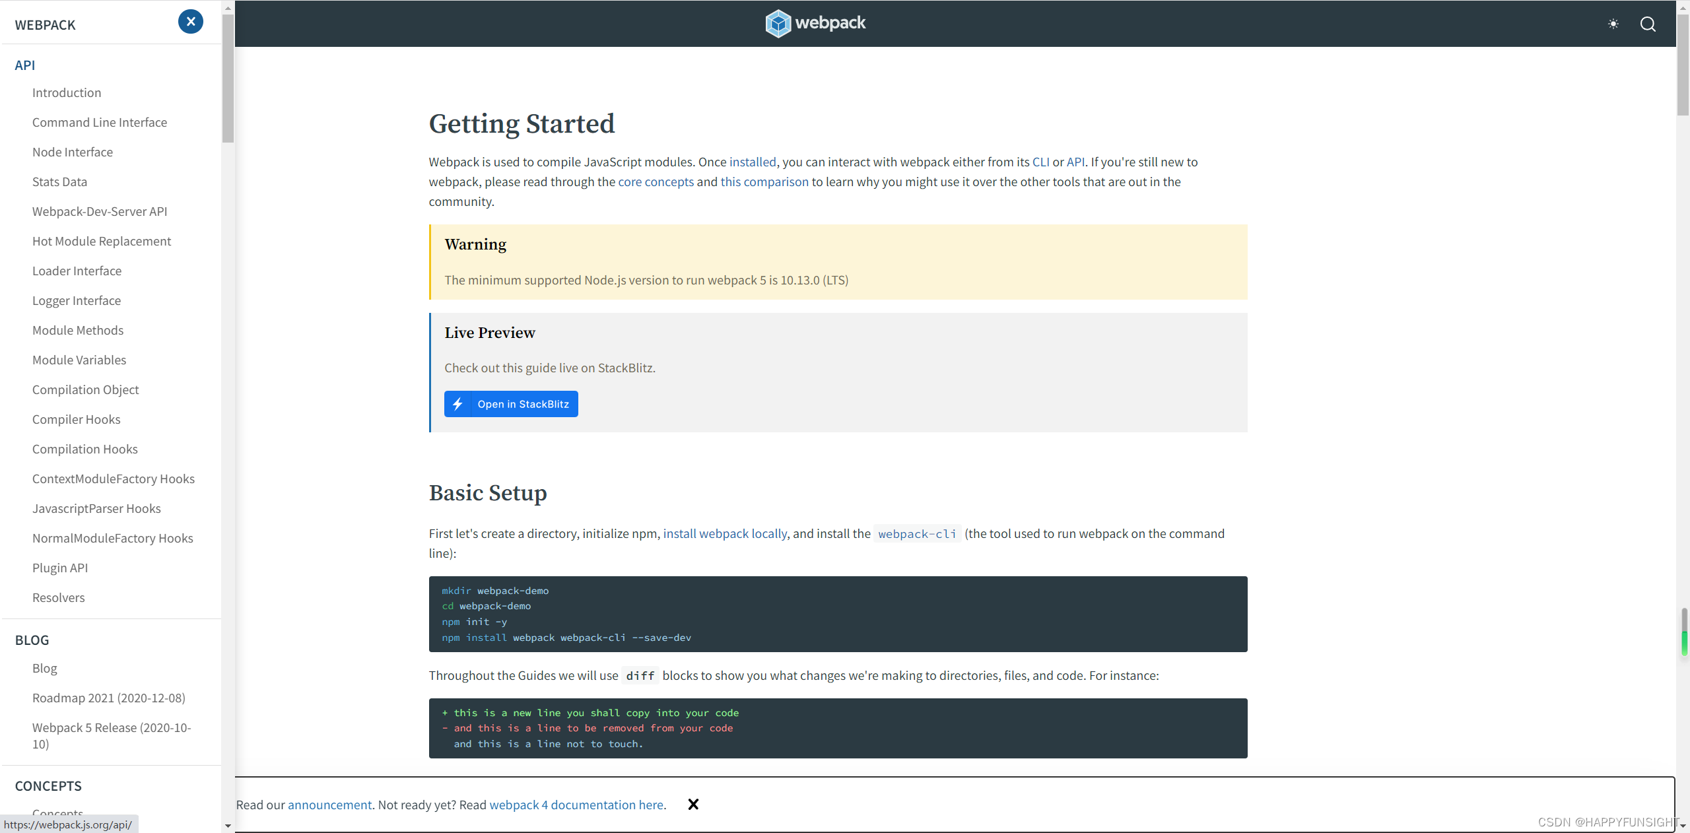
Task: Open NormalModuleFactory Hooks link
Action: tap(113, 538)
